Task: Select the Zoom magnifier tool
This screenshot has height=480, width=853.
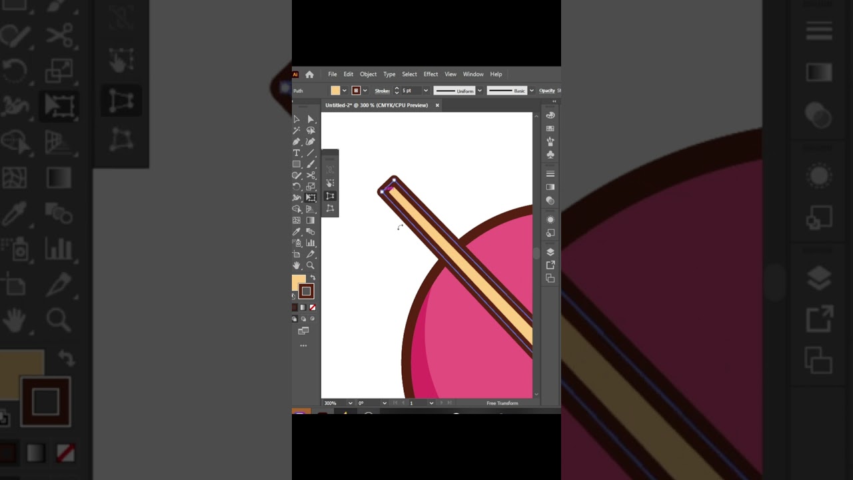Action: click(x=311, y=265)
